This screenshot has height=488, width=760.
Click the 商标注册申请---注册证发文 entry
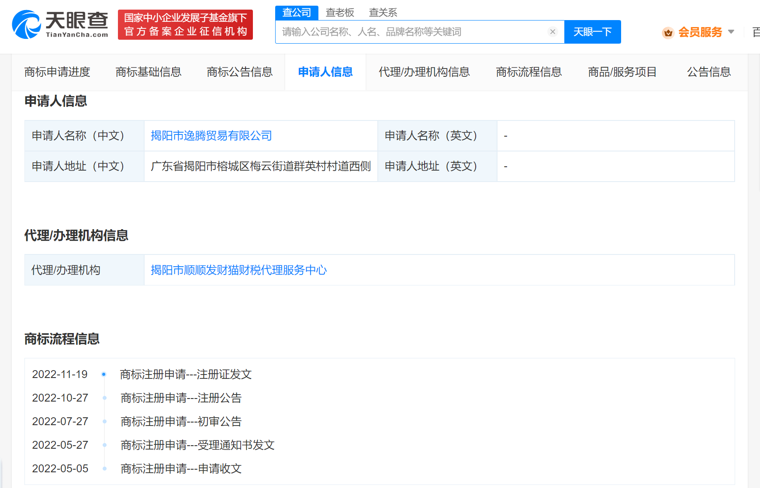(x=186, y=375)
